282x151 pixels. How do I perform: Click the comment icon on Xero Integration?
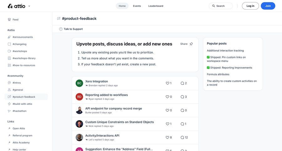click(x=182, y=83)
